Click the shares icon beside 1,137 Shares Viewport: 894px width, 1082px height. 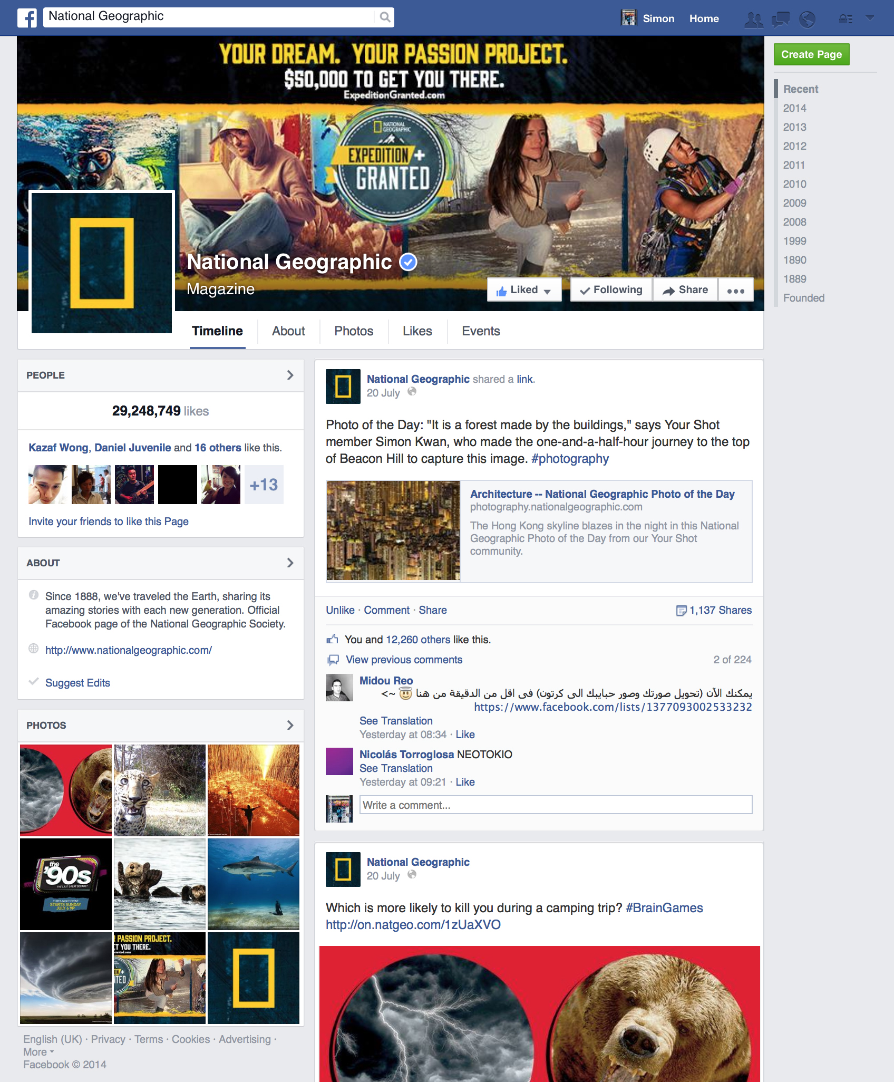pos(681,611)
